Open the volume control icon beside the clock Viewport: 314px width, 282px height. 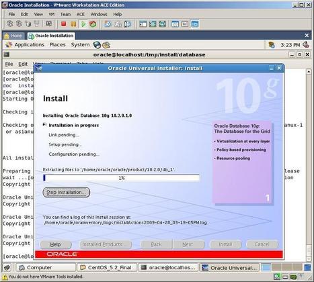click(306, 44)
